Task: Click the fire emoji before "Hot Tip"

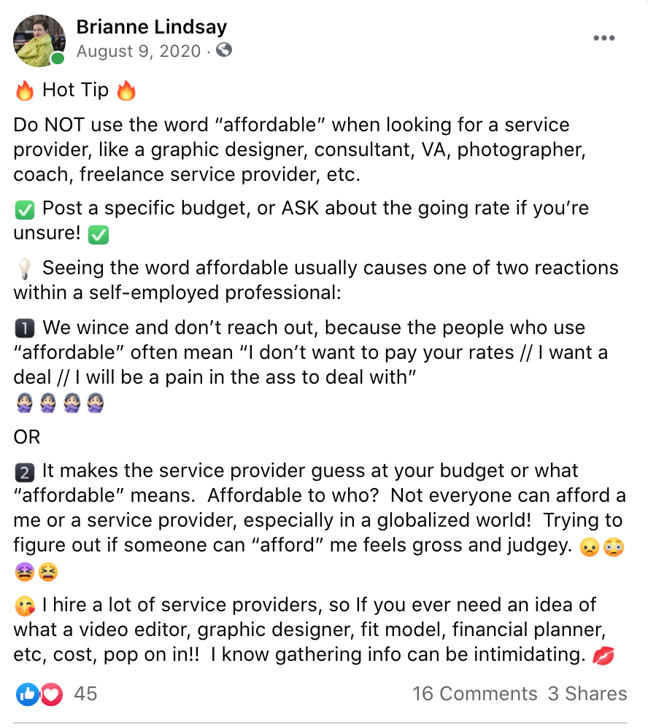Action: [24, 90]
